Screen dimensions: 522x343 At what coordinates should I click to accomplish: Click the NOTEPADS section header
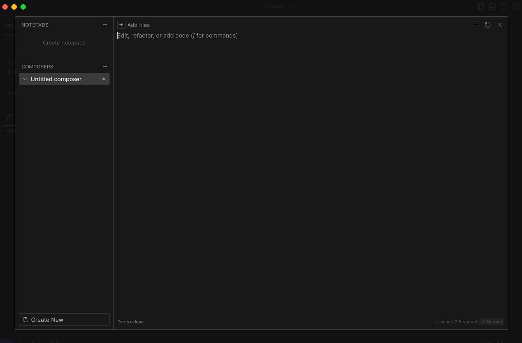(x=35, y=25)
